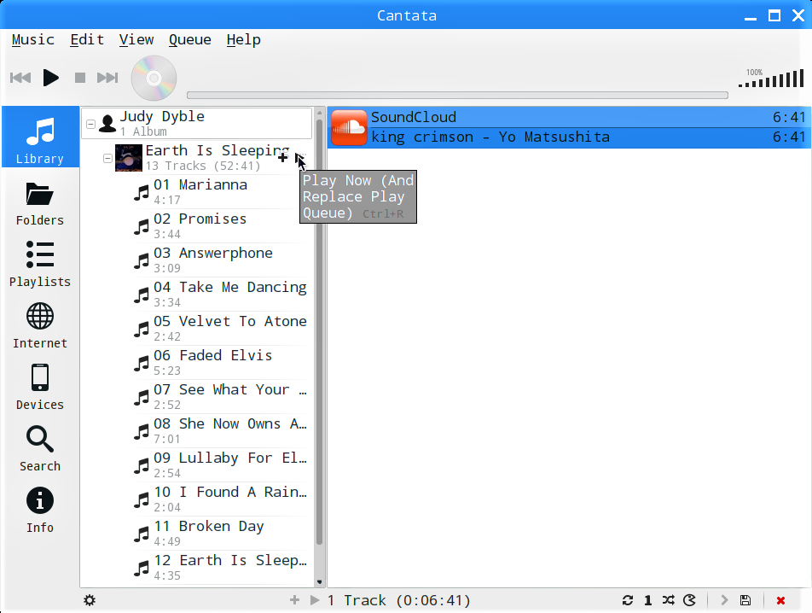Open library settings gear at bottom
The image size is (812, 613).
pyautogui.click(x=90, y=600)
